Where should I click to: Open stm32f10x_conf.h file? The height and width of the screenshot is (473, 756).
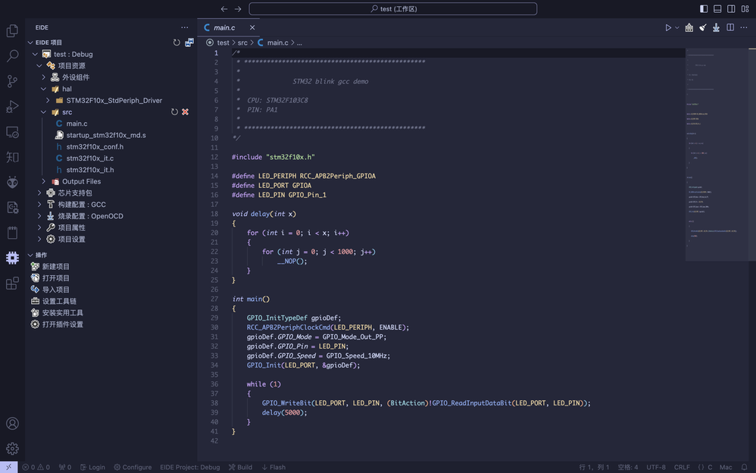pyautogui.click(x=95, y=147)
